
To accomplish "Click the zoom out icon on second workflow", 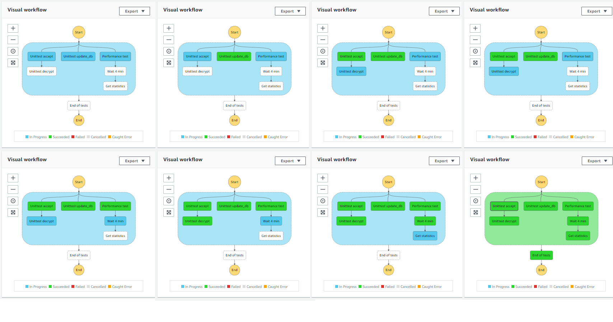I will 169,39.
